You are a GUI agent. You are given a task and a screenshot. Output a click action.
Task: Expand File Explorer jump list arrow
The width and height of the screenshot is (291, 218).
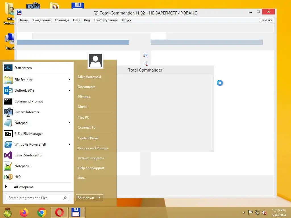pos(69,80)
